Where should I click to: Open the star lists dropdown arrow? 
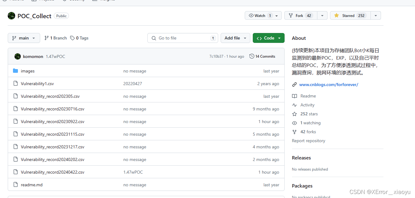[x=376, y=15]
